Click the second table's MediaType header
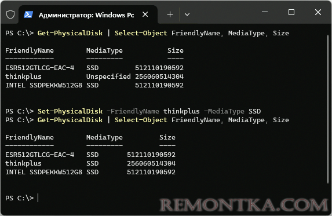Screen dimensions: 332x216 tap(104, 137)
